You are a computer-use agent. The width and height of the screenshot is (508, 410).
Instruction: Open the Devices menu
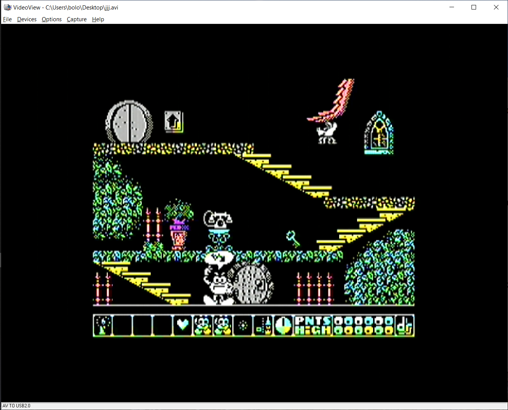point(27,19)
